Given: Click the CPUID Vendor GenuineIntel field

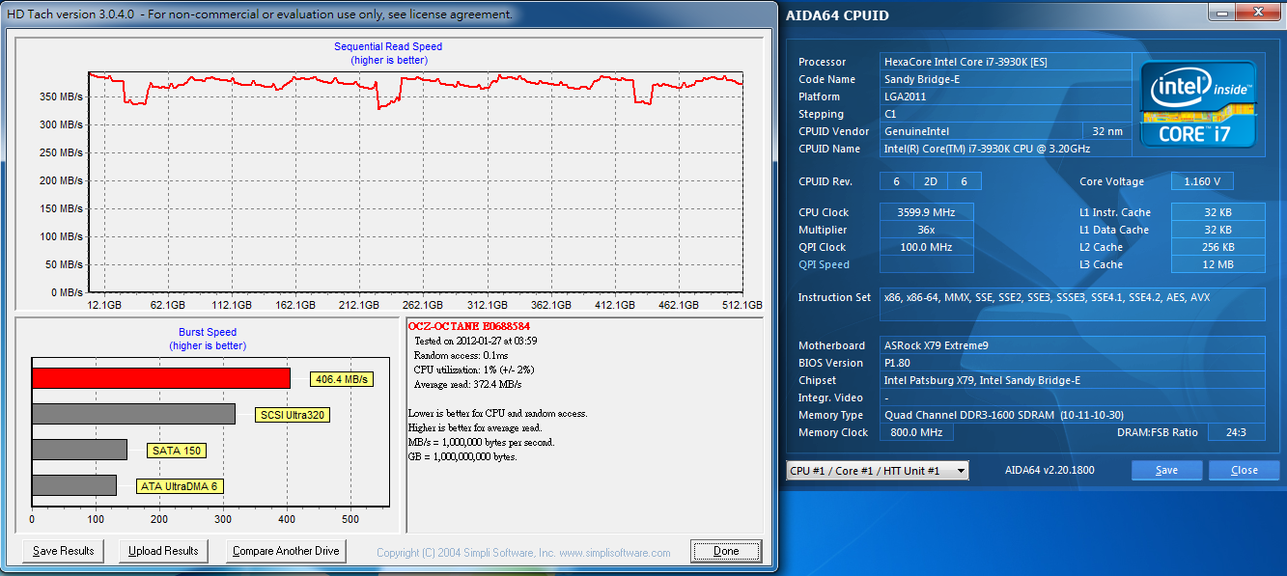Looking at the screenshot, I should [x=979, y=131].
